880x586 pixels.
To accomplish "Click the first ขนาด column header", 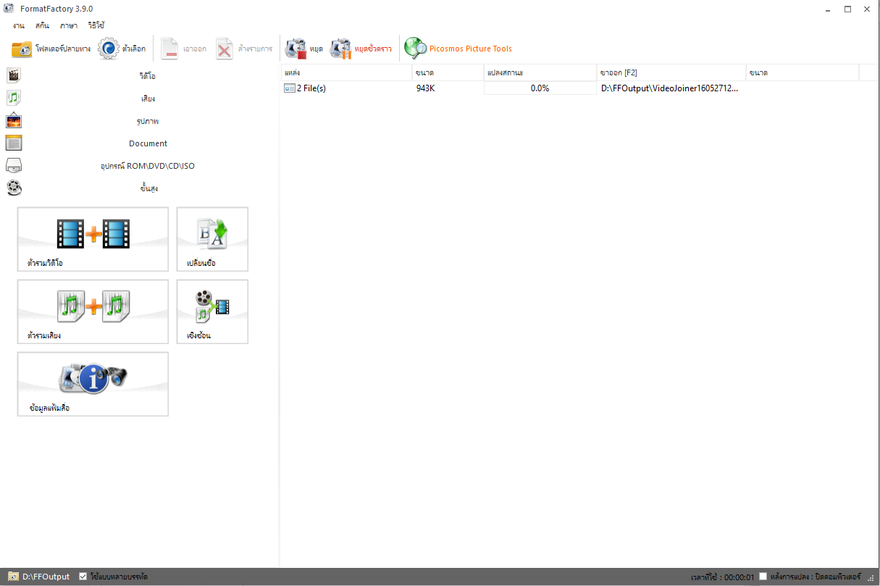I will pos(448,73).
